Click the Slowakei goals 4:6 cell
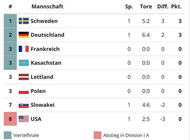190x140 pixels. click(x=146, y=105)
